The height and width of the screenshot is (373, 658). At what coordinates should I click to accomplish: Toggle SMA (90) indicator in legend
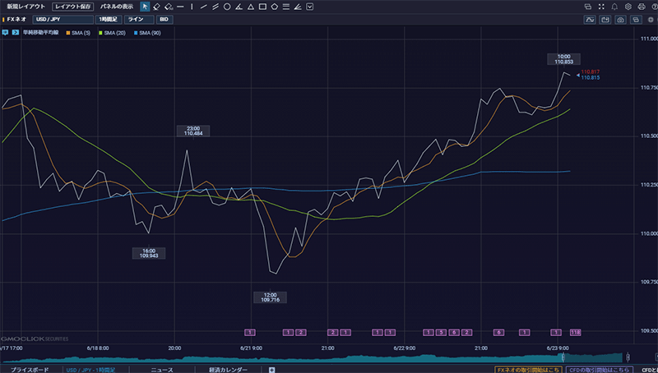pos(148,33)
